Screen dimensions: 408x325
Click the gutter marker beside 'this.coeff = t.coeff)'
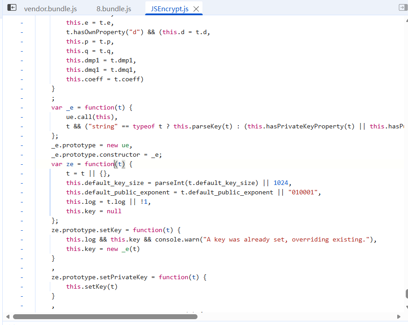[x=22, y=79]
